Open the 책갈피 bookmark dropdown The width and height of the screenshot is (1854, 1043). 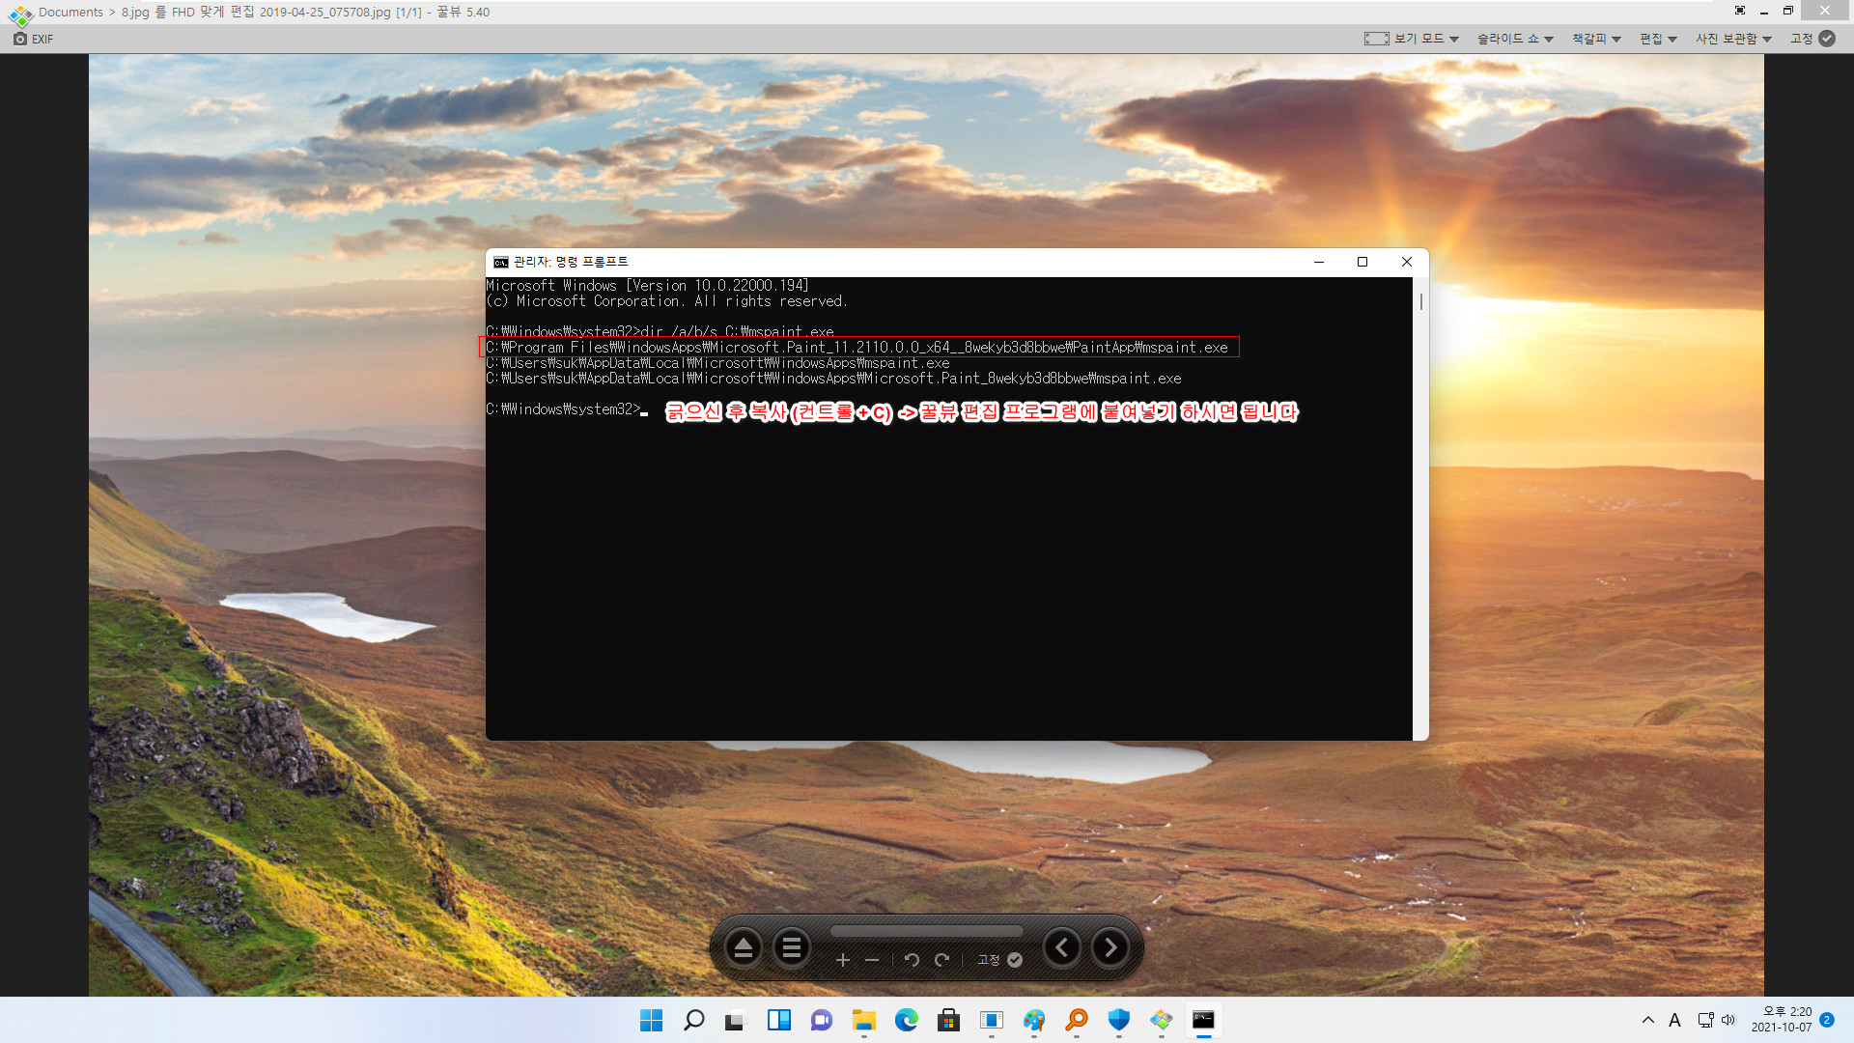pyautogui.click(x=1596, y=39)
